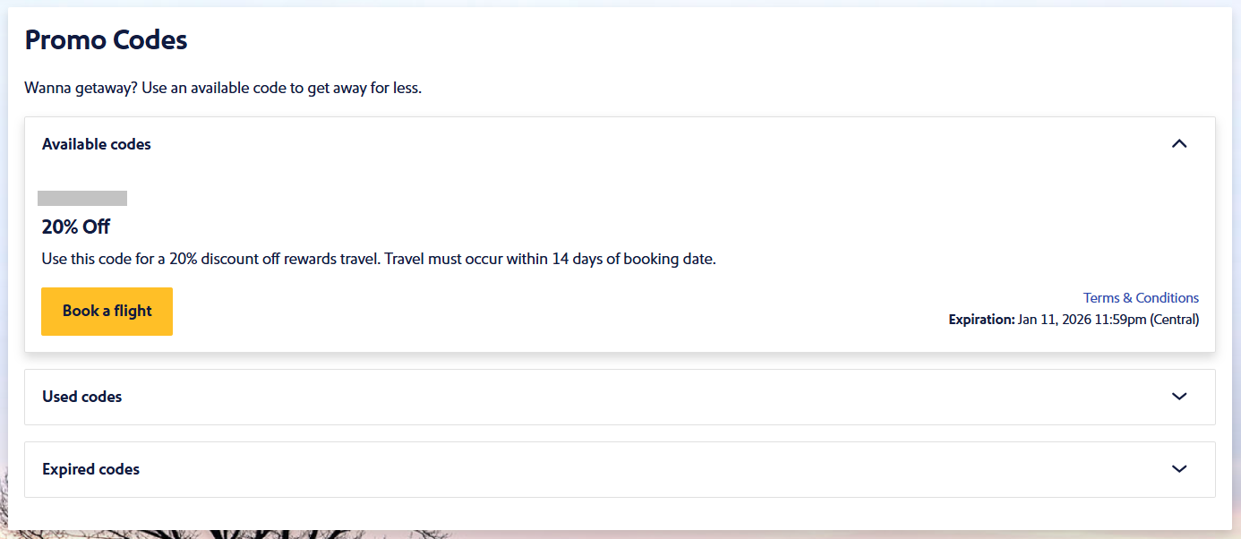Click the Wanna getaway tagline
1241x539 pixels.
tap(223, 87)
